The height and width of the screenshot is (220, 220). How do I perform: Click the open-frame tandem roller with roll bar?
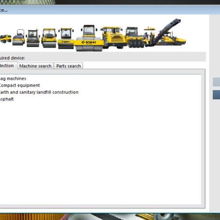tap(18, 37)
